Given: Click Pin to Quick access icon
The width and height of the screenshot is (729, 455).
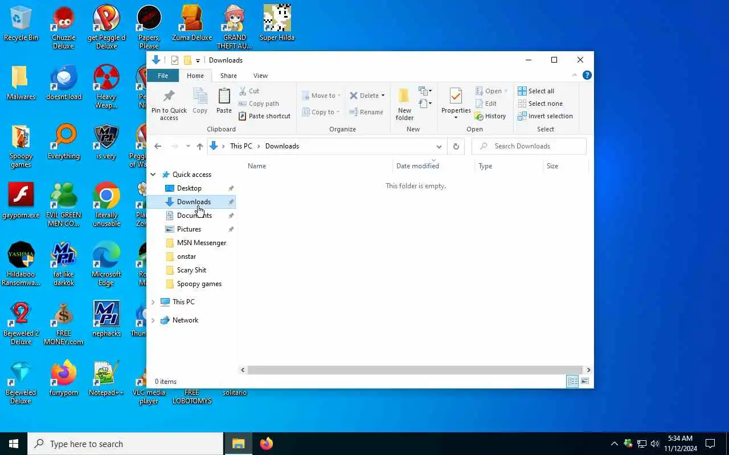Looking at the screenshot, I should [169, 105].
